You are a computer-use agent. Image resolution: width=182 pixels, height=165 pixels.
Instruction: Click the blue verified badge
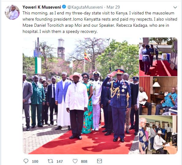pos(64,7)
